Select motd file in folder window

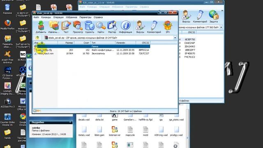145,131
